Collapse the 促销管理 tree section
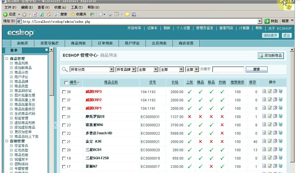This screenshot has width=300, height=173. pyautogui.click(x=7, y=141)
